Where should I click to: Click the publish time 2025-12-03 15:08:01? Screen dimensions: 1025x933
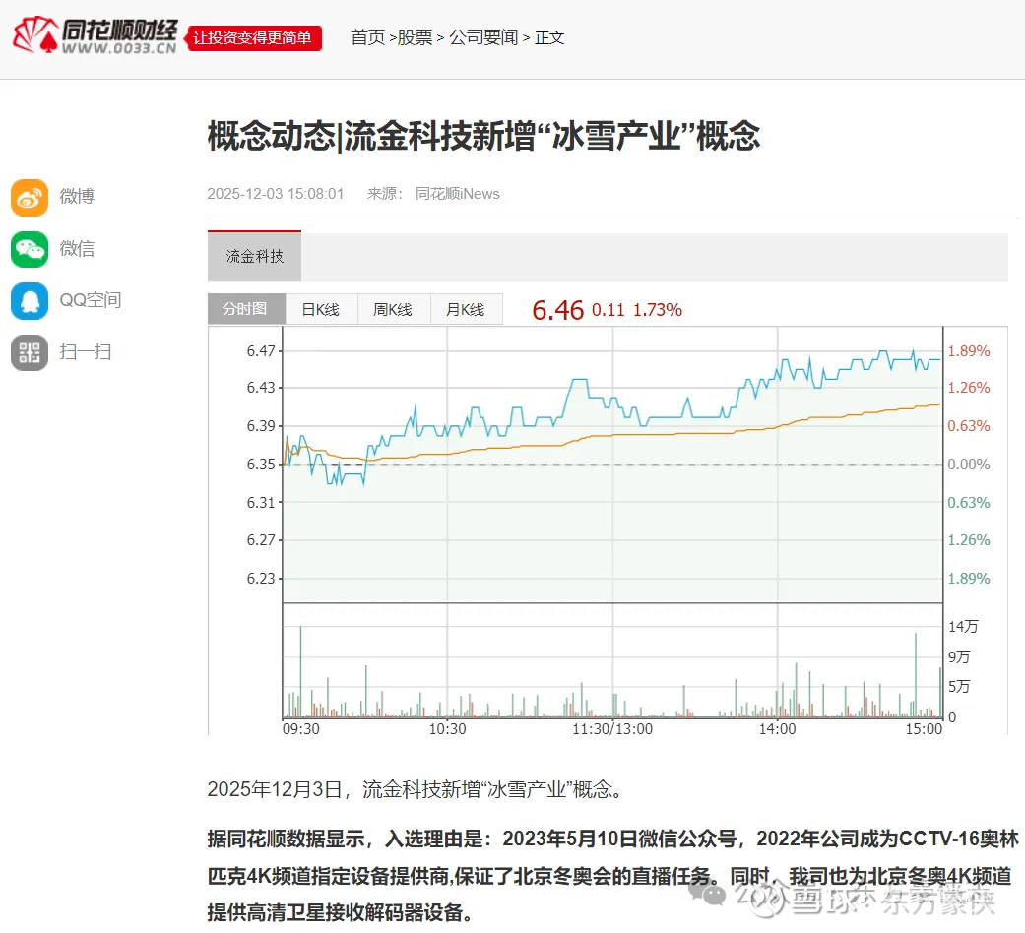[276, 194]
